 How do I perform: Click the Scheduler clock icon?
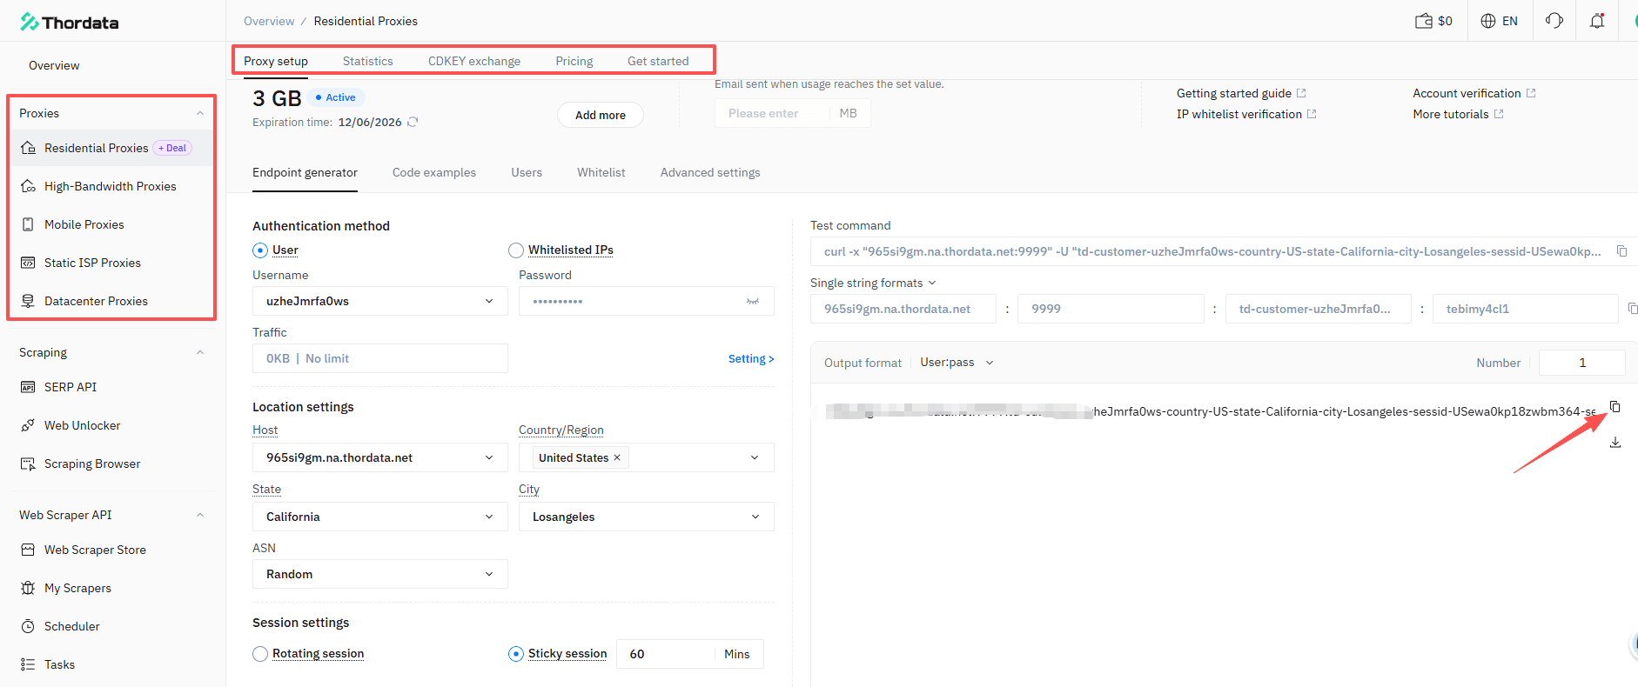pyautogui.click(x=28, y=626)
